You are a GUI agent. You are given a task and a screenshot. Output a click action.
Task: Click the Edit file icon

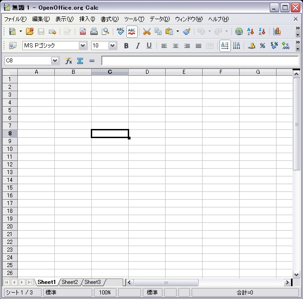pos(67,31)
